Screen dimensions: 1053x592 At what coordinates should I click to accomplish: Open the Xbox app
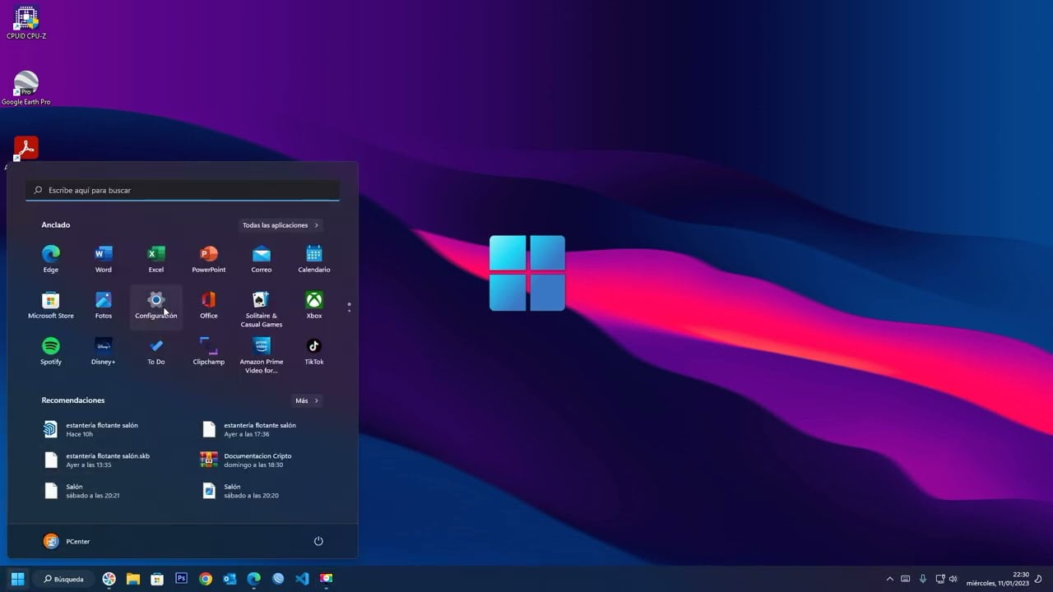point(314,304)
